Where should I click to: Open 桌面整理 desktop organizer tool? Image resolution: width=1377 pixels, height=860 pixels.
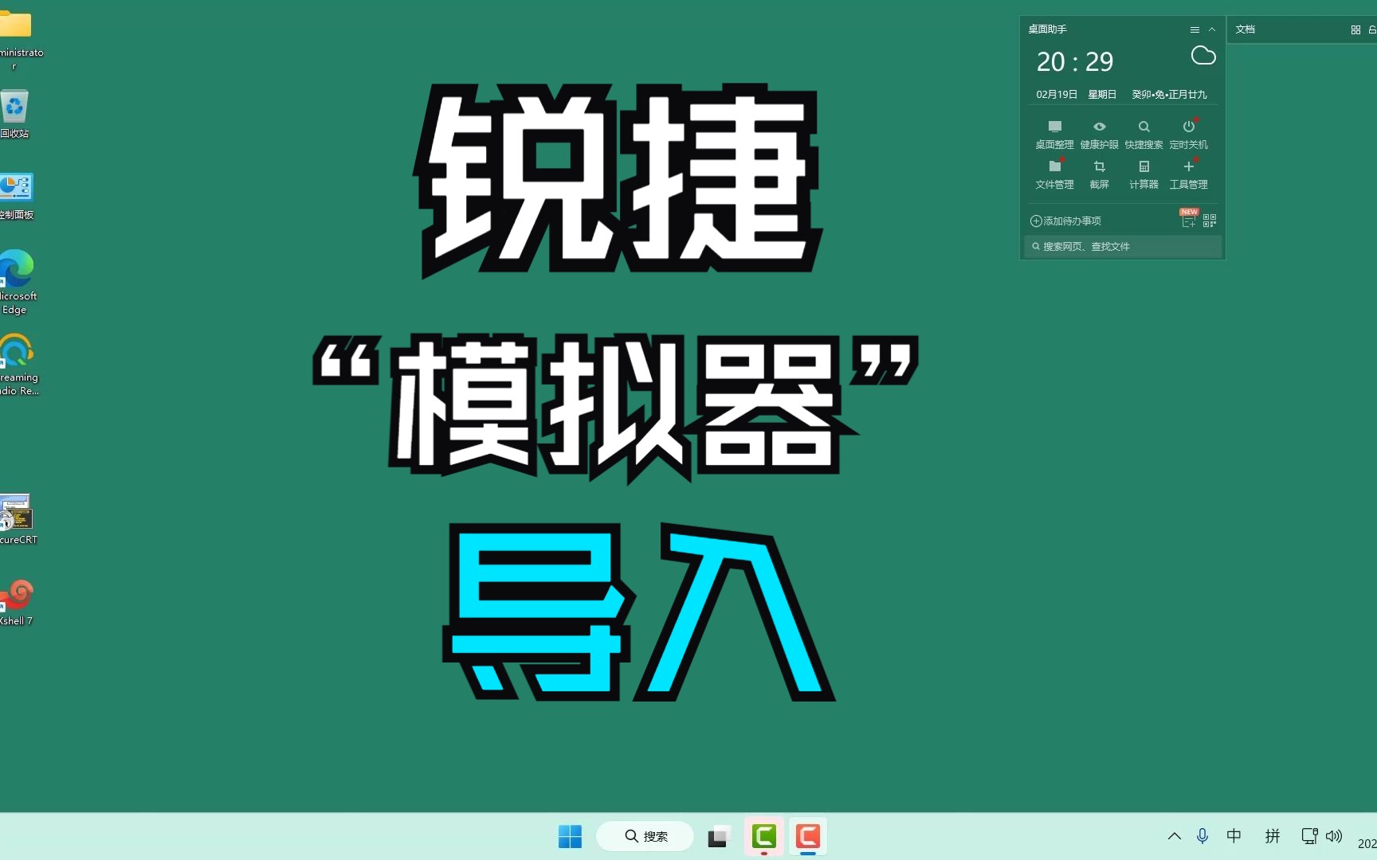point(1054,135)
